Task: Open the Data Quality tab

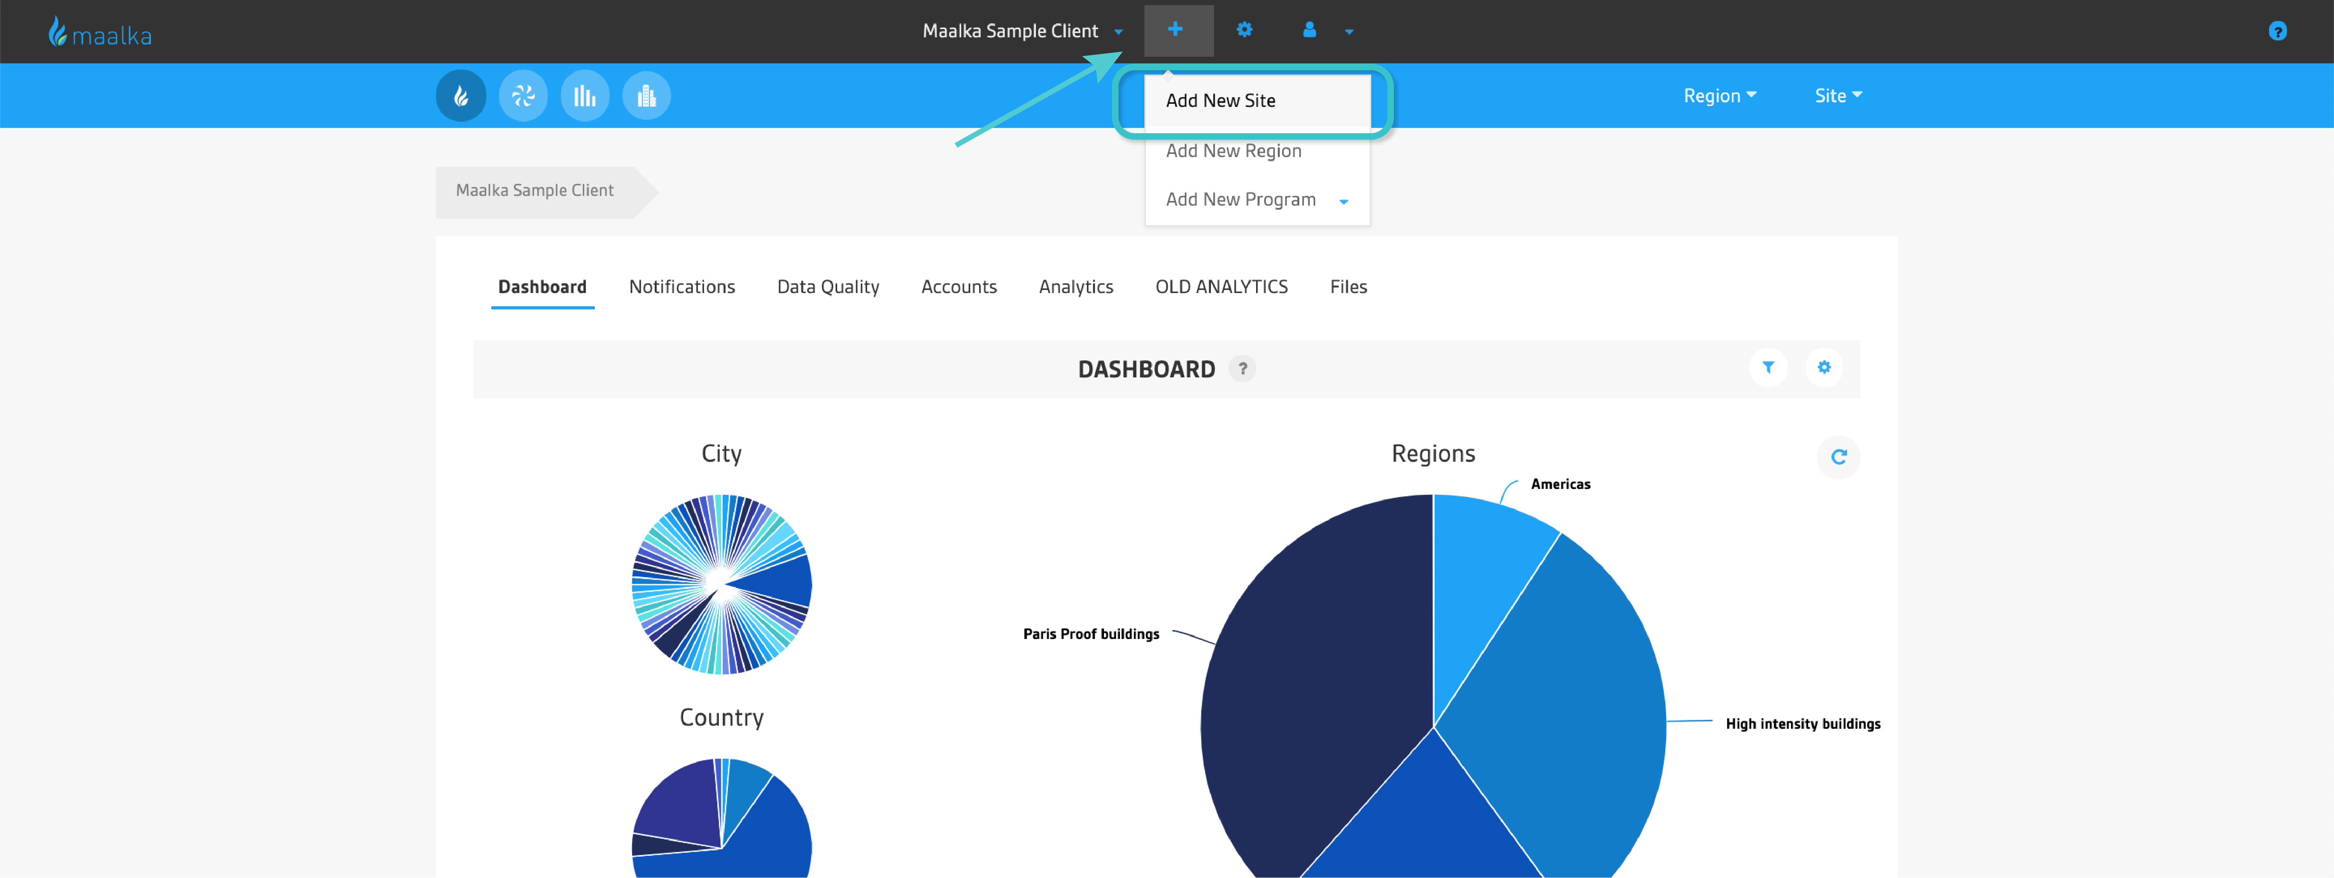Action: click(x=827, y=287)
